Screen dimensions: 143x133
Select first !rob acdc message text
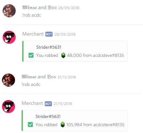point(32,15)
